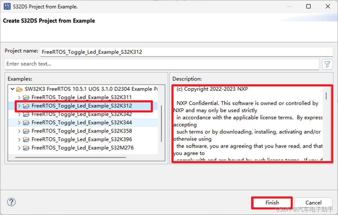Select FreeRTOS_Toggle_Led_Example_S32M276 in Examples

pyautogui.click(x=83, y=148)
